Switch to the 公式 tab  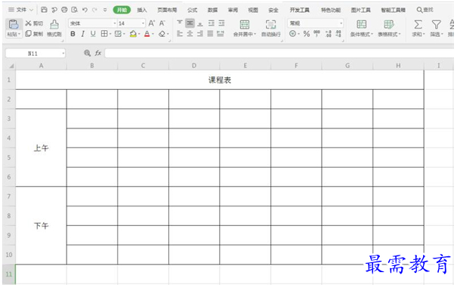[193, 10]
